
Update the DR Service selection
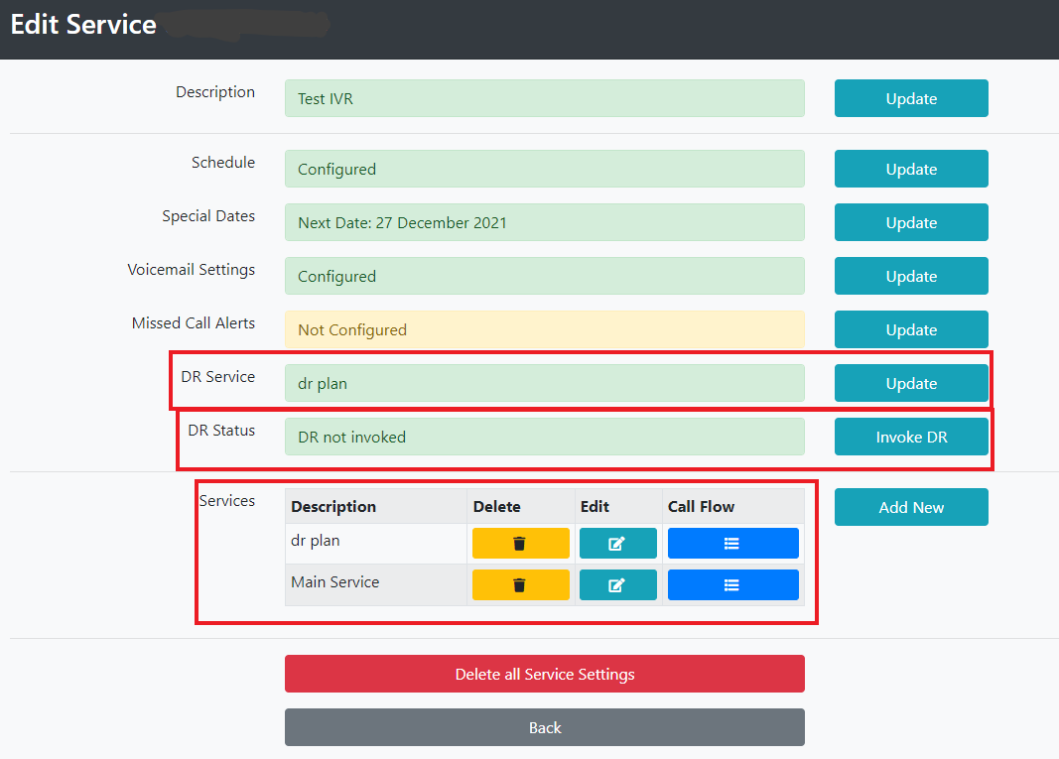coord(910,383)
